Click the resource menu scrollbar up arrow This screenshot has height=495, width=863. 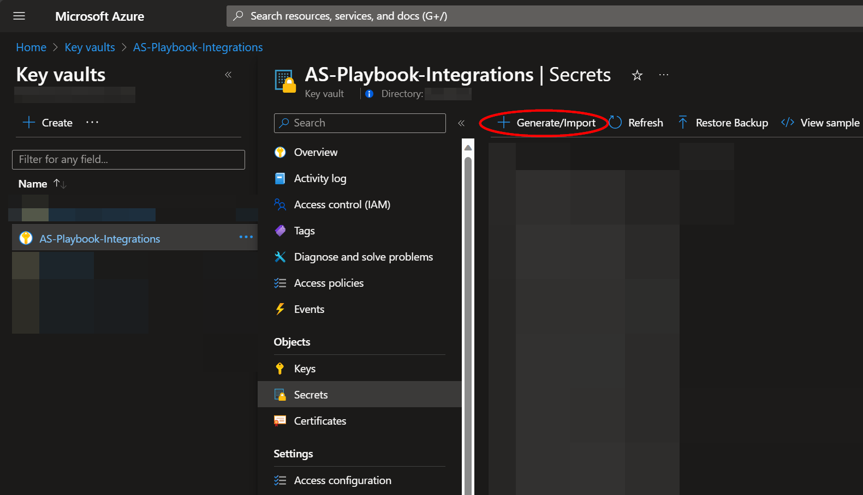tap(468, 147)
